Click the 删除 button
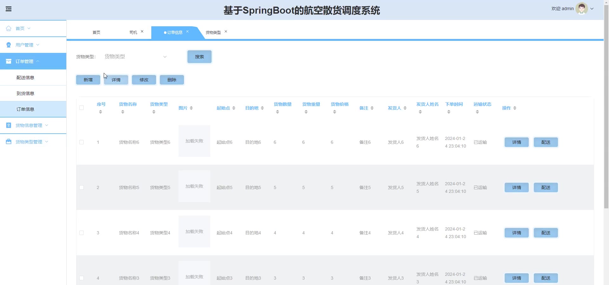The image size is (609, 285). point(172,80)
